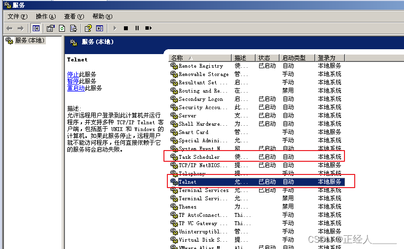Select the Shell Hardware... service row
Screen dimensions: 404x249
coord(257,124)
